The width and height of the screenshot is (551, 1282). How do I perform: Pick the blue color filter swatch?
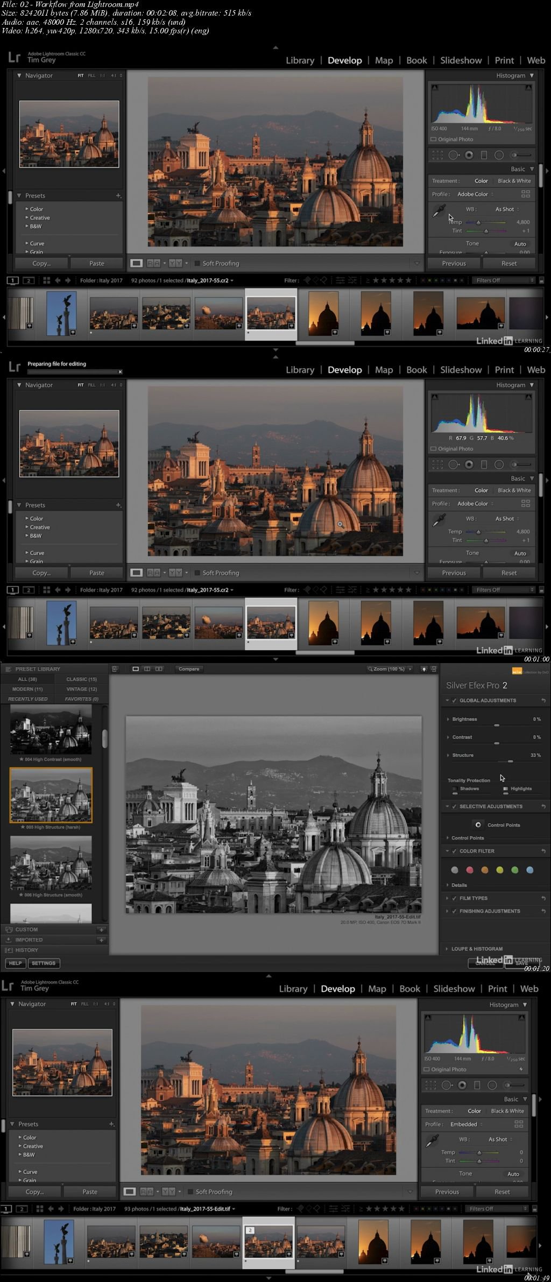point(530,870)
